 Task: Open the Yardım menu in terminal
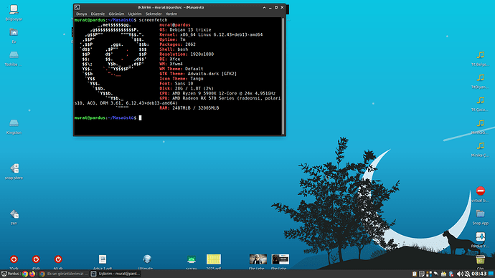tap(171, 14)
